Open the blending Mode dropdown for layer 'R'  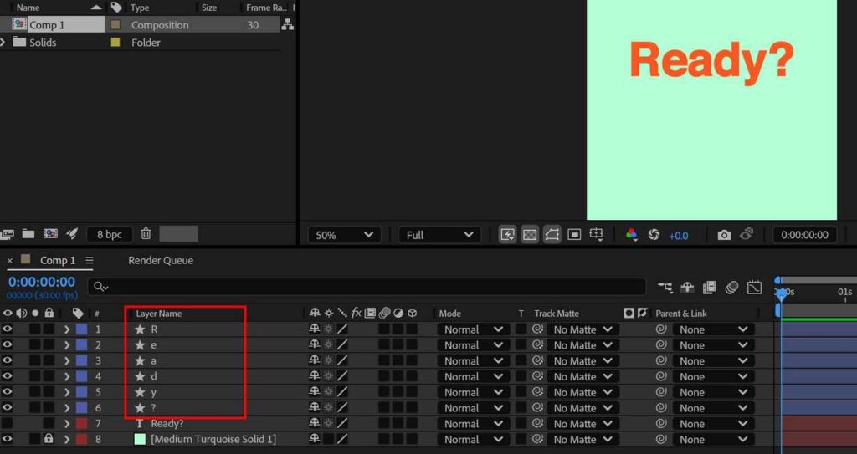tap(473, 329)
